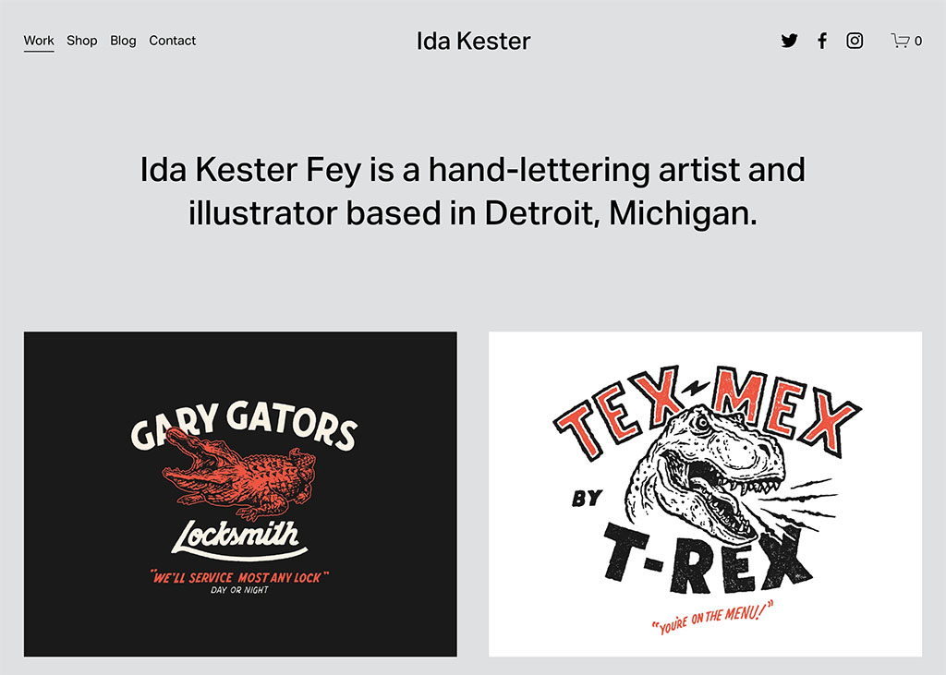The image size is (946, 675).
Task: View the Tex-Mex by T-Rex project thumbnail
Action: click(x=705, y=493)
